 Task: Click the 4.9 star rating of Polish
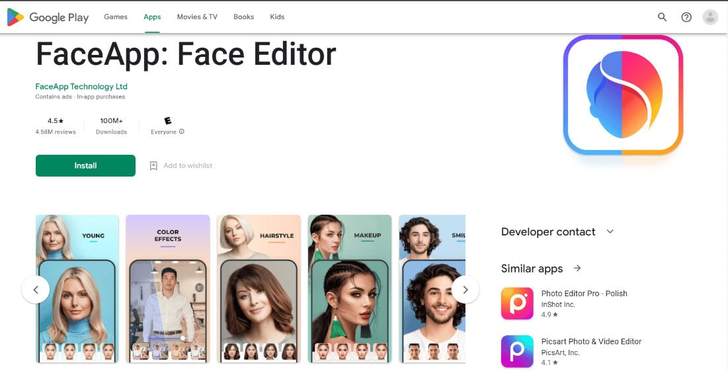pyautogui.click(x=549, y=314)
